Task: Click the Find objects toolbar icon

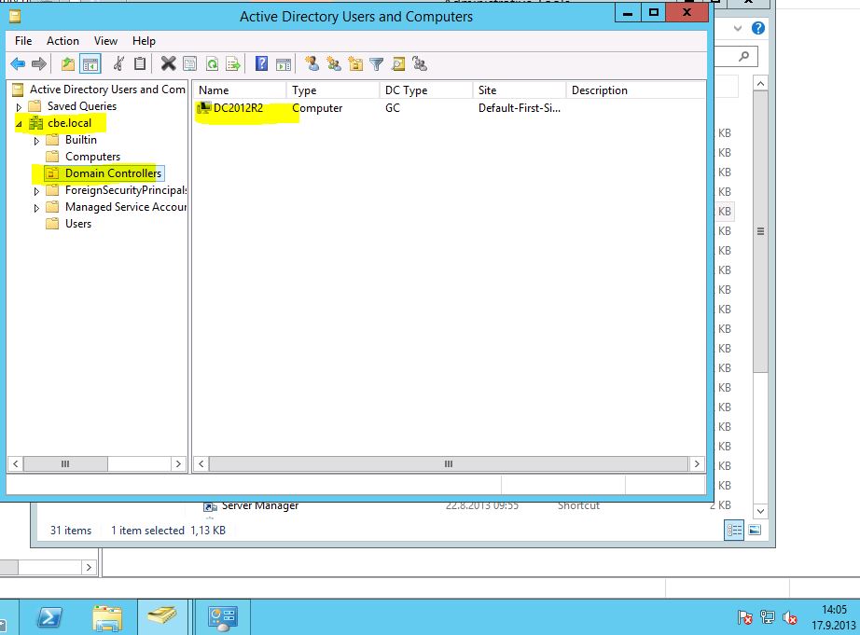Action: pos(398,64)
